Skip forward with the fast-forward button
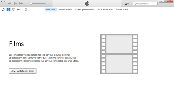Image resolution: width=174 pixels, height=102 pixels. point(21,4)
